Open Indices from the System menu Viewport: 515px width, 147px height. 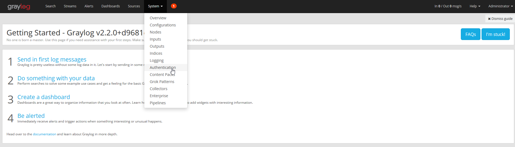click(166, 53)
